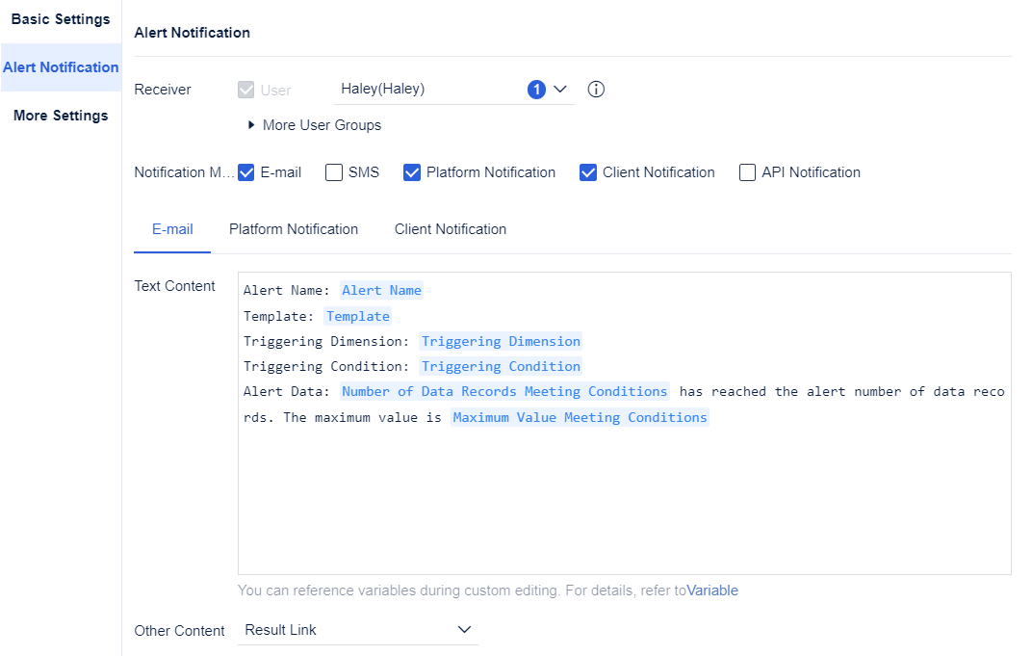
Task: Open the Result Link dropdown
Action: (358, 630)
